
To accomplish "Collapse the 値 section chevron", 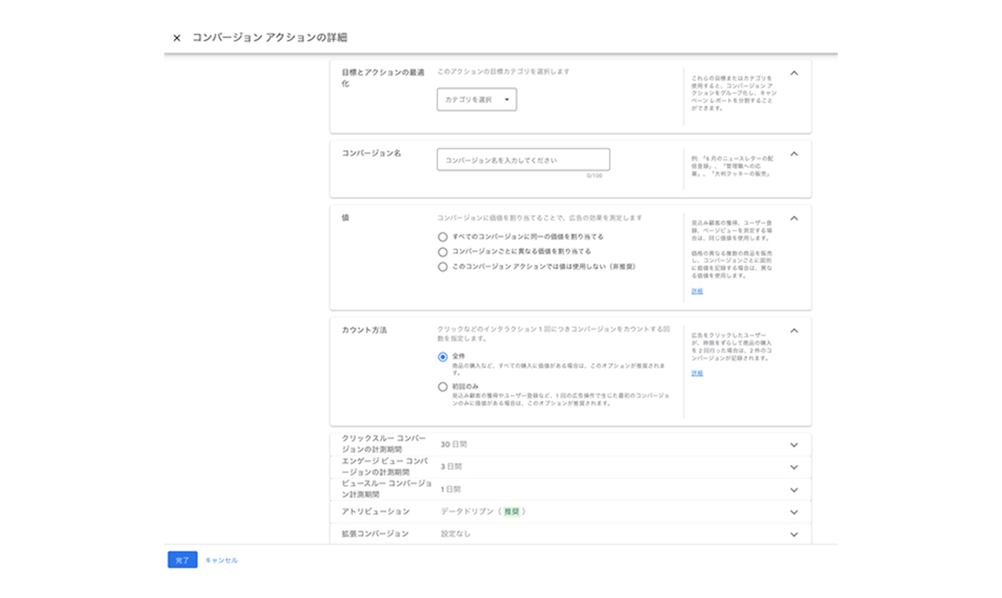I will tap(793, 219).
